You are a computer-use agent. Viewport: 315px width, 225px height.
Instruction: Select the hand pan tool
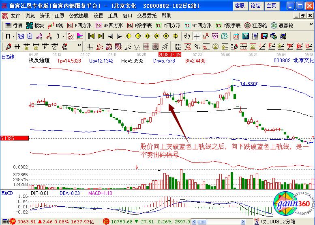pyautogui.click(x=187, y=36)
